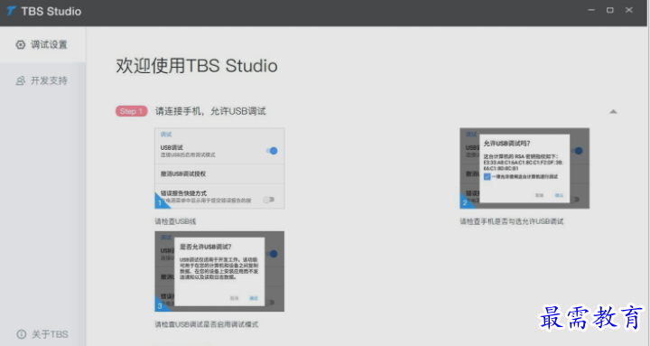650x346 pixels.
Task: Open the 允许USB调试吗 dialog thumbnail
Action: (x=525, y=168)
